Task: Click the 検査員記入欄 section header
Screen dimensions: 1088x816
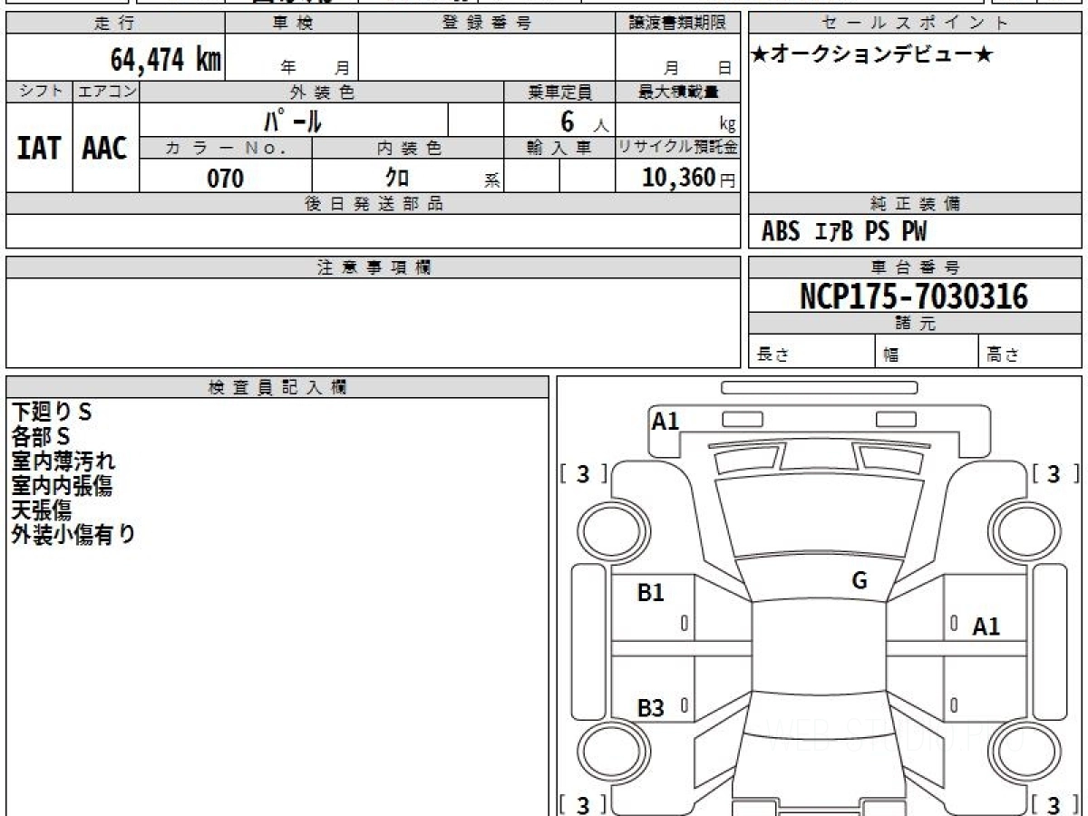Action: pos(277,387)
